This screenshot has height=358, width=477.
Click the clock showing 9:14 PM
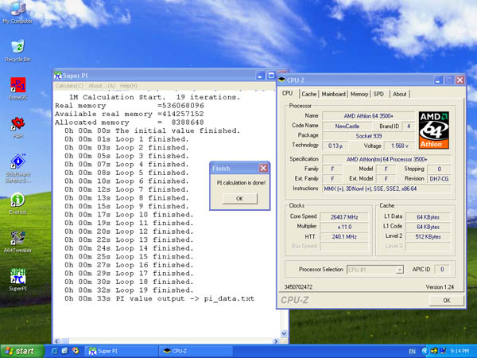[x=460, y=352]
